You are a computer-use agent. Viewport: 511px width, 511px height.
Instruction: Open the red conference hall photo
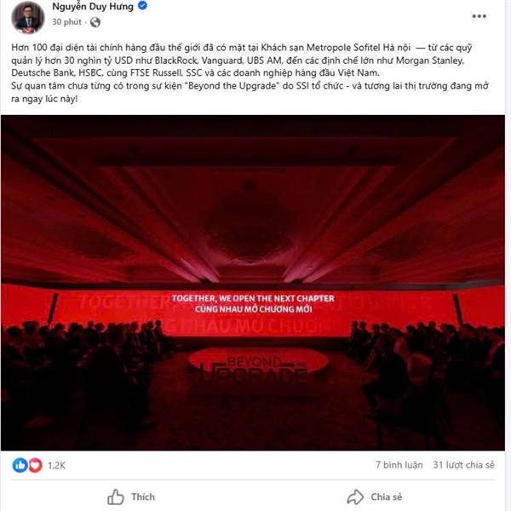click(253, 283)
